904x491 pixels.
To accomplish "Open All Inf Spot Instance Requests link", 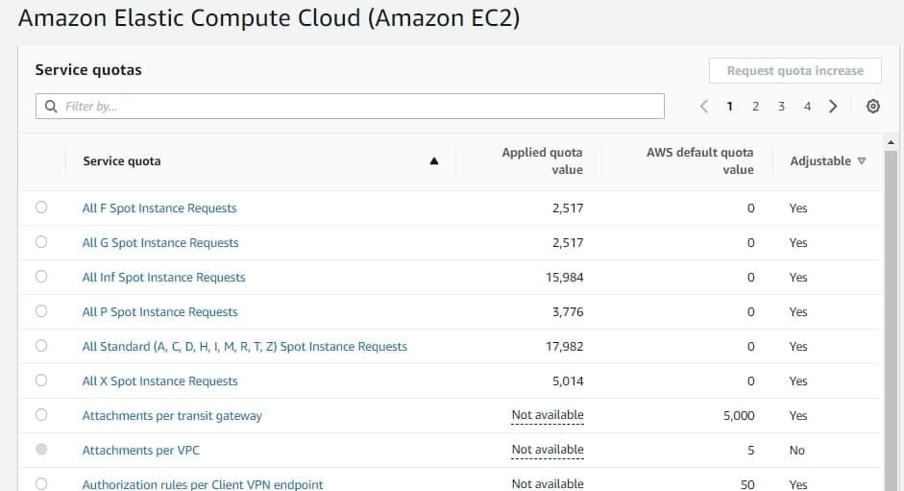I will (x=163, y=278).
